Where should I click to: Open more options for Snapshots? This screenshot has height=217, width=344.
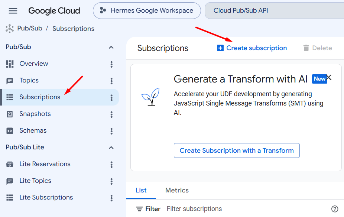click(x=111, y=114)
